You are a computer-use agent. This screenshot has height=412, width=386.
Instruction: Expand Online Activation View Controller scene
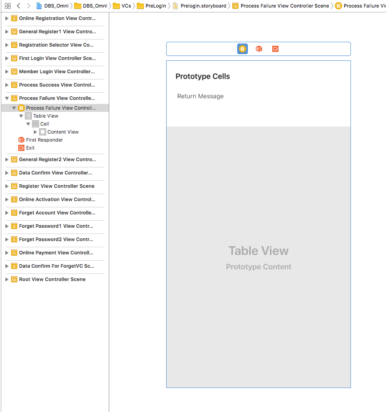click(7, 199)
